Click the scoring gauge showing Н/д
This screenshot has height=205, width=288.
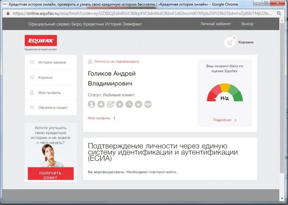pos(225,93)
